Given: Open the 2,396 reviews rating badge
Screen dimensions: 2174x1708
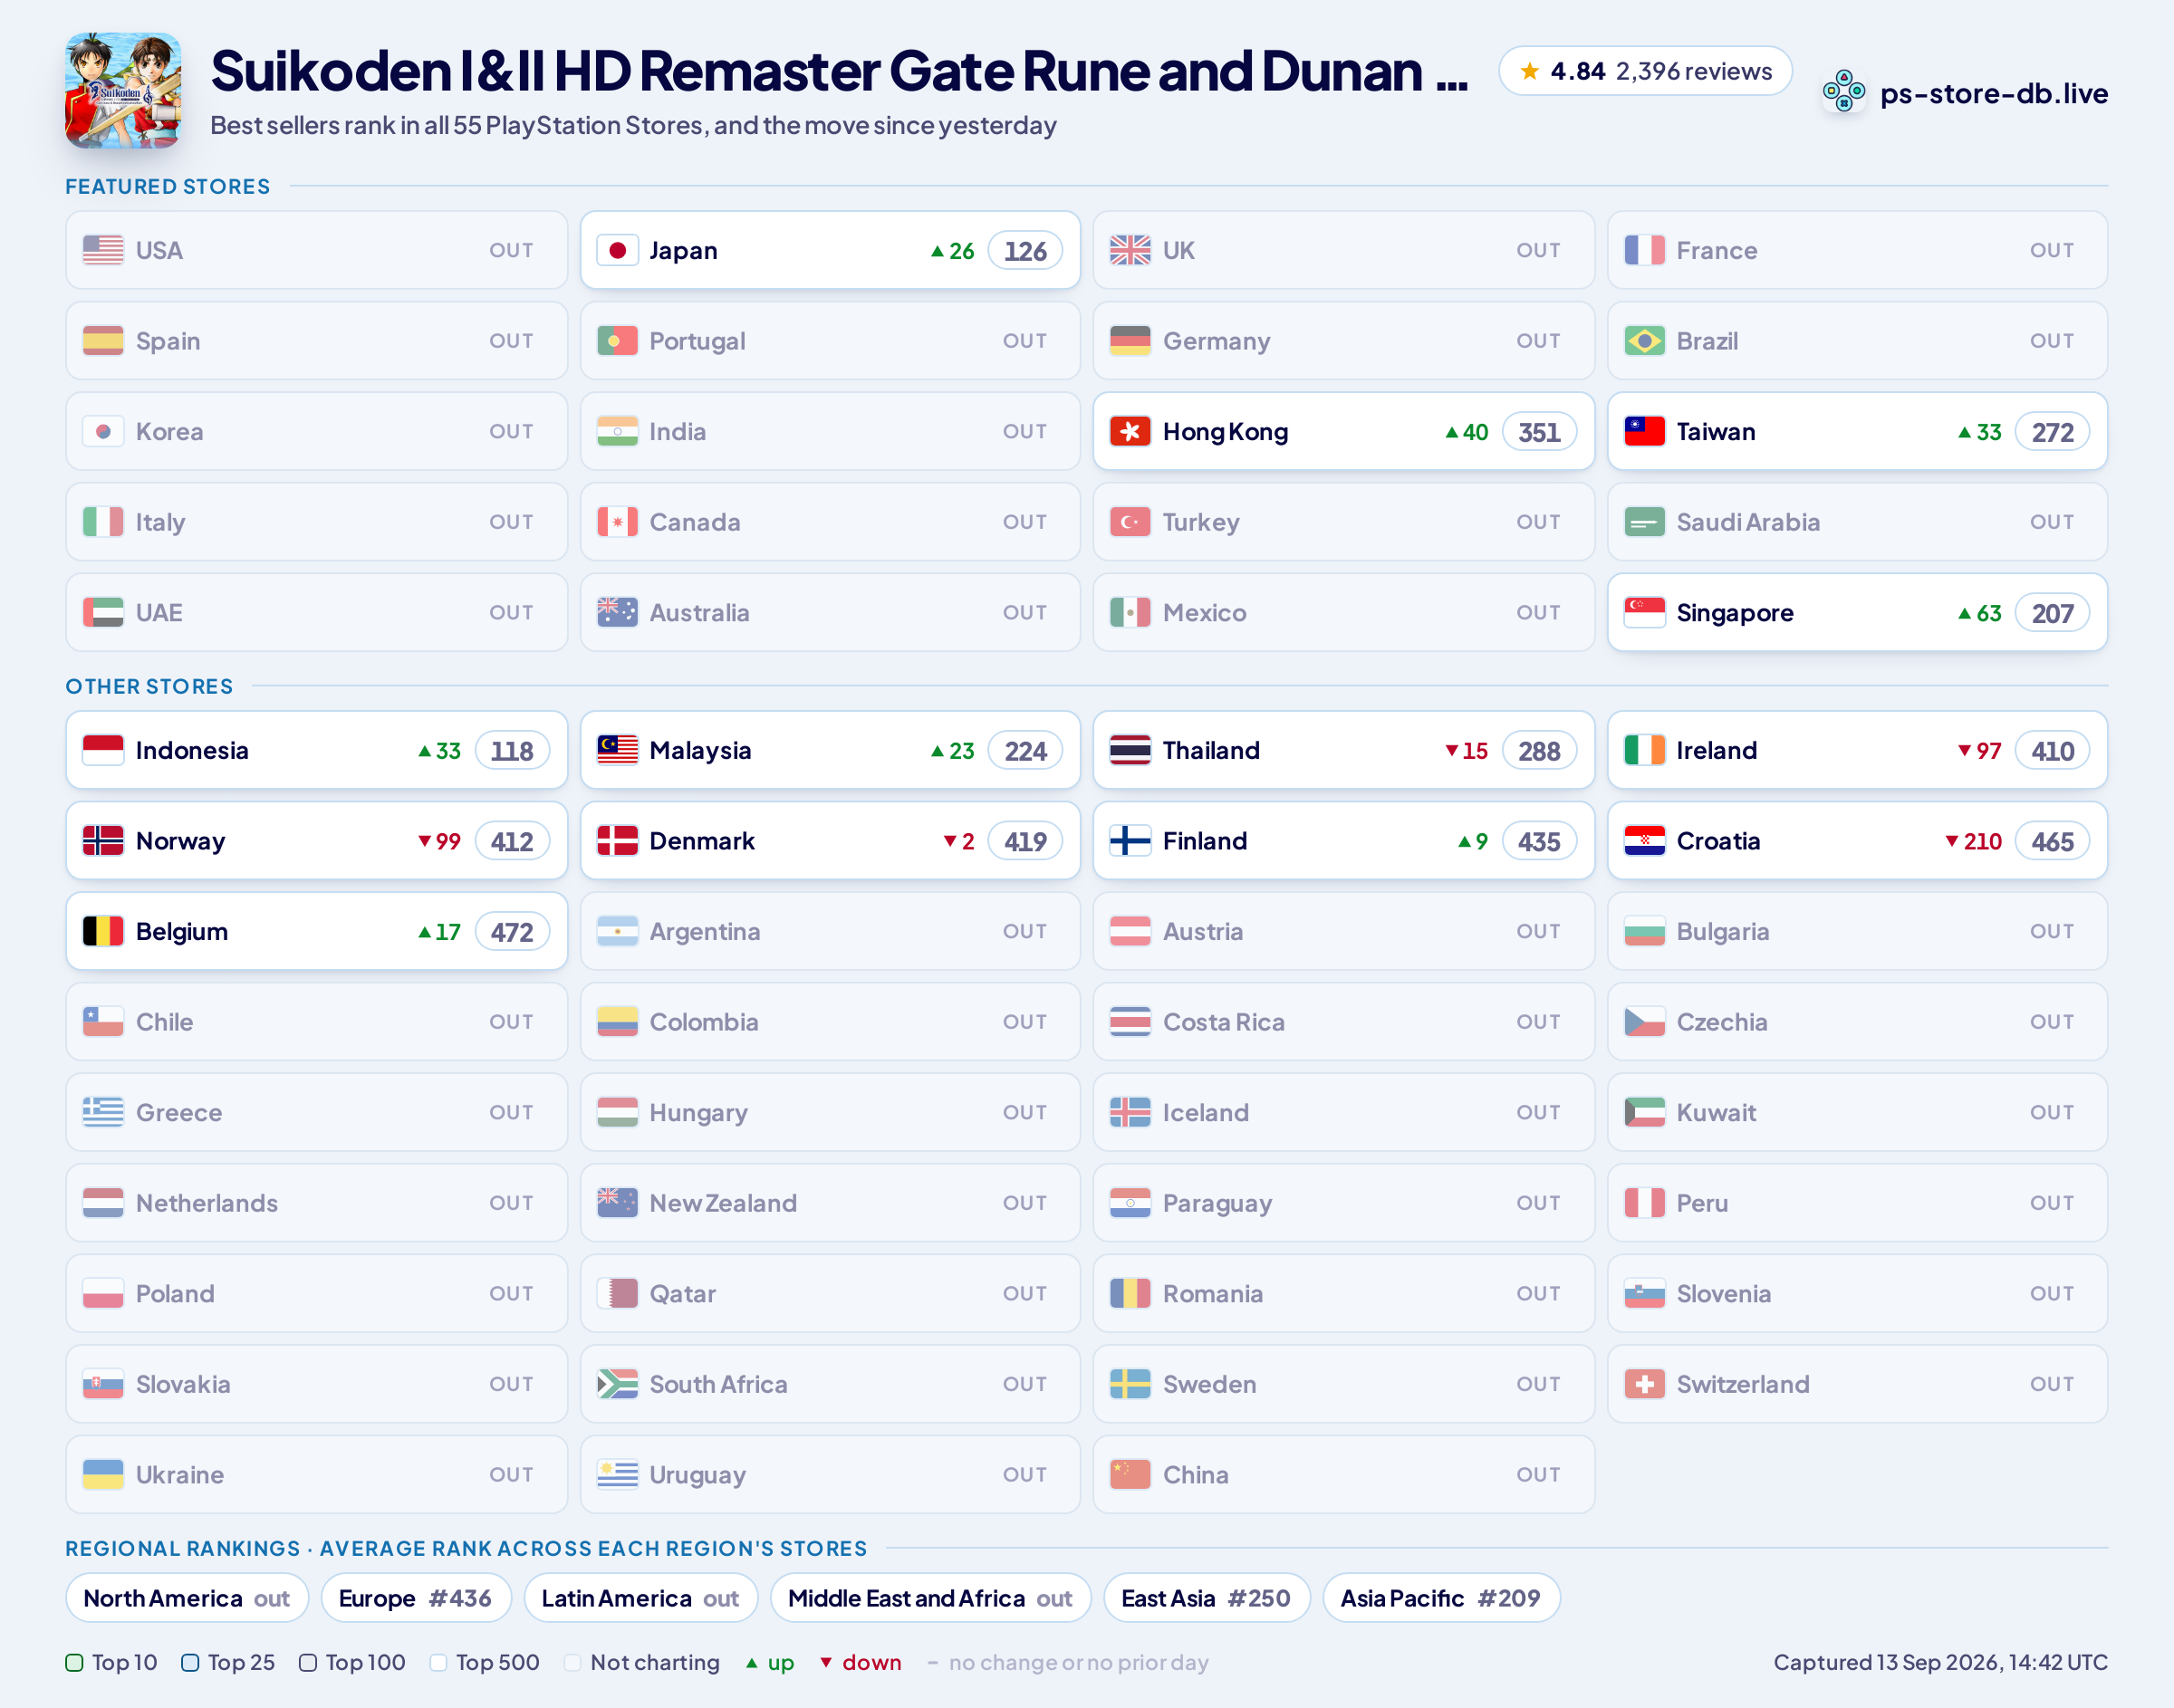Looking at the screenshot, I should 1645,71.
